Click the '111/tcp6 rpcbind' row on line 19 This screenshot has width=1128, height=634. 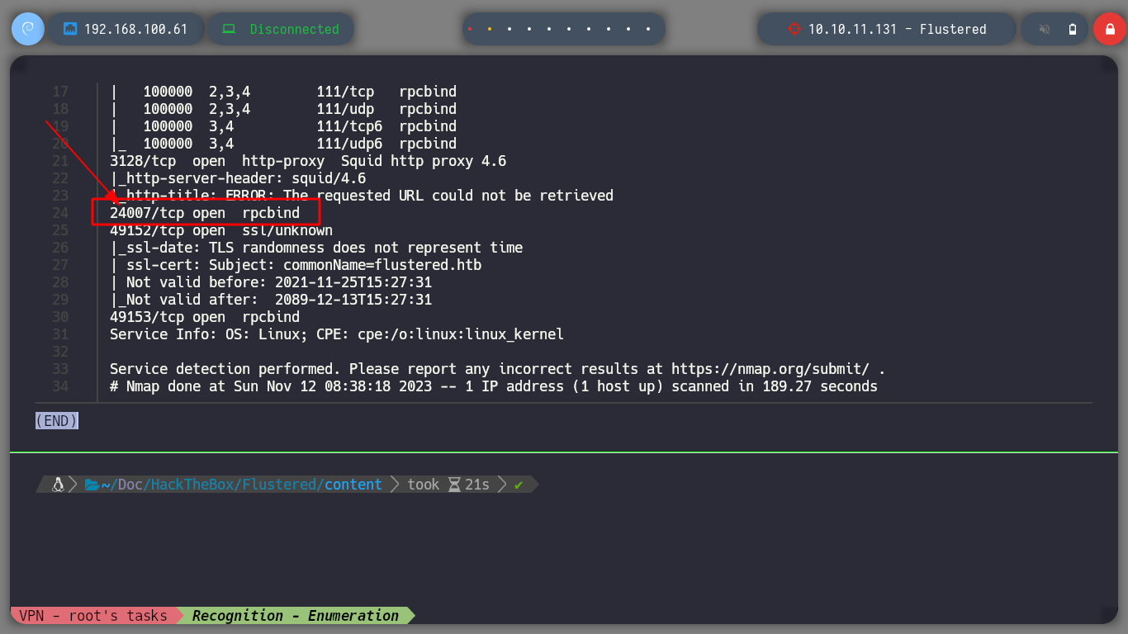click(283, 126)
